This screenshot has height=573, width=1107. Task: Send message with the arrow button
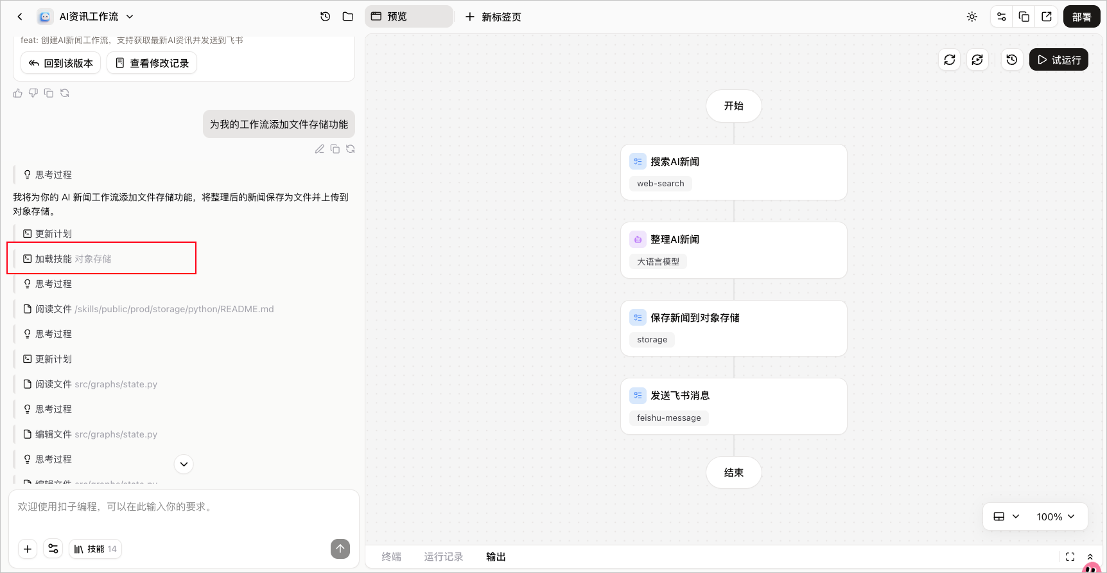tap(340, 549)
